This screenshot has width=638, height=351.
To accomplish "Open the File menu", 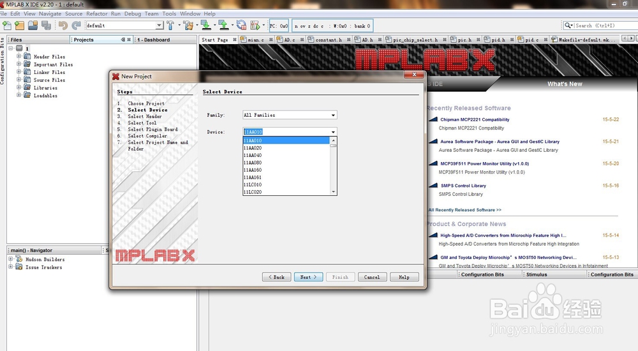I will click(4, 13).
